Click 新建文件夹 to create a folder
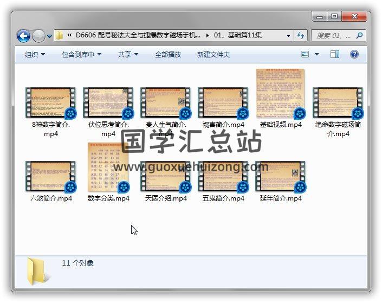 click(x=213, y=54)
